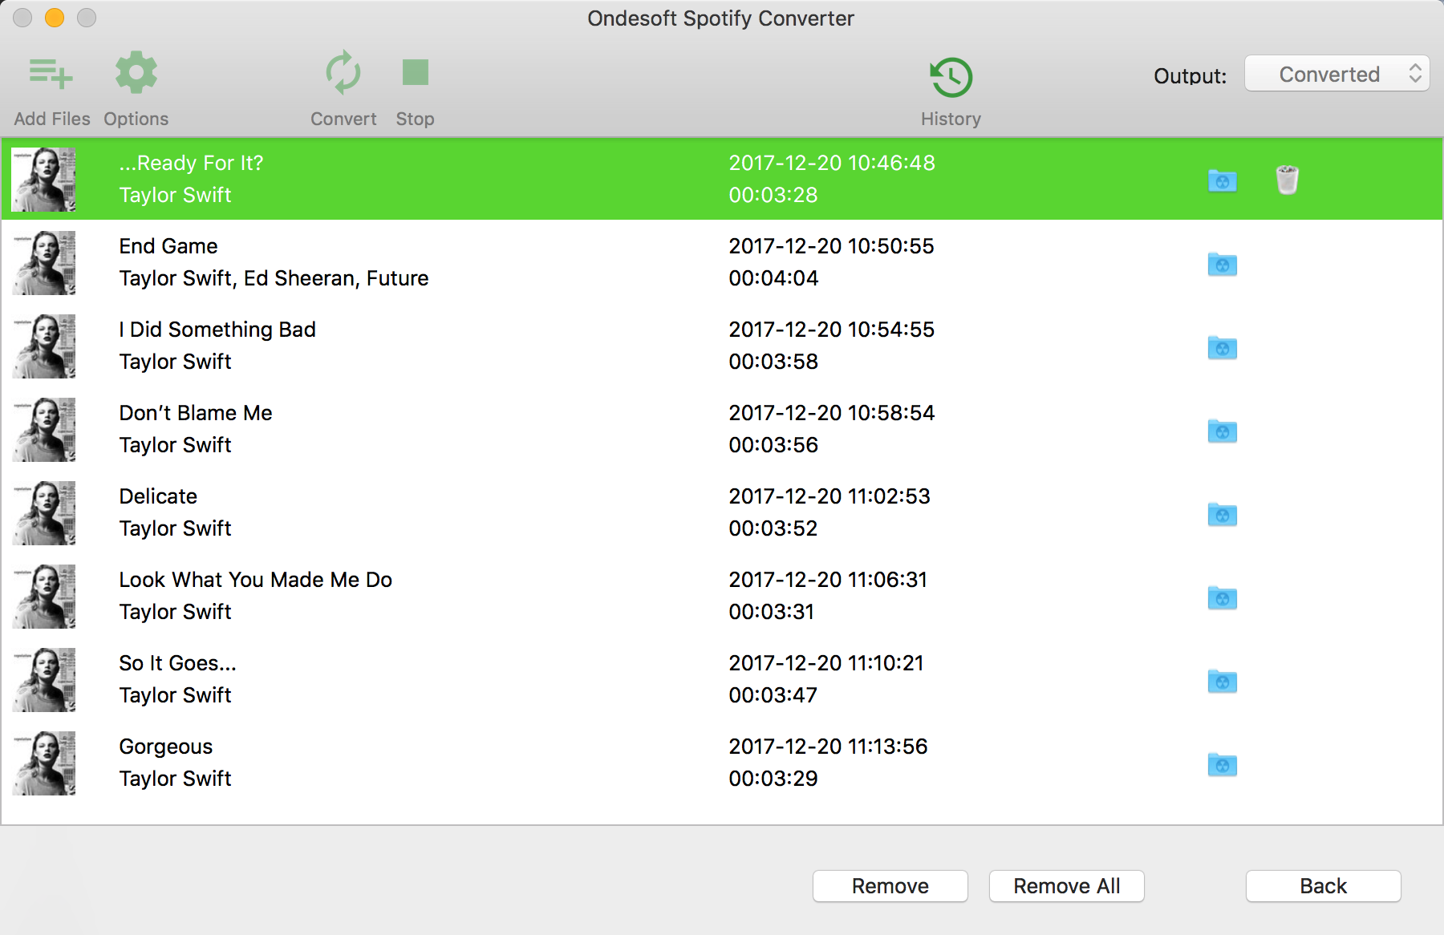Click duration 00:04:04 of End Game
The width and height of the screenshot is (1444, 935).
pyautogui.click(x=773, y=278)
